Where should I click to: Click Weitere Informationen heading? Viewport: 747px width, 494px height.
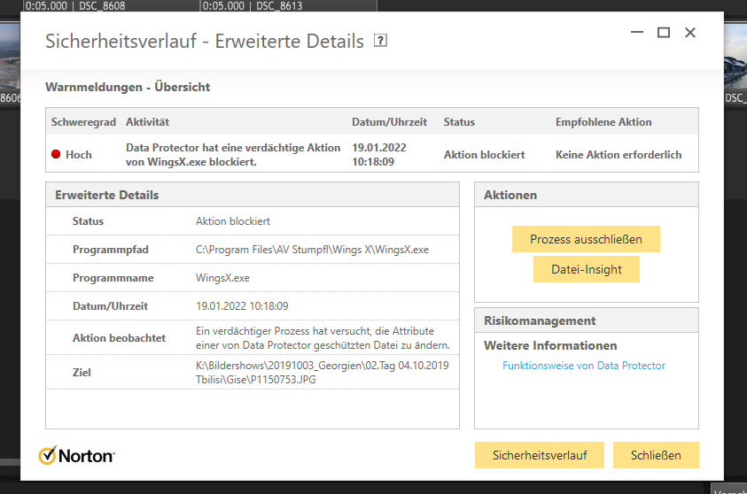click(550, 345)
